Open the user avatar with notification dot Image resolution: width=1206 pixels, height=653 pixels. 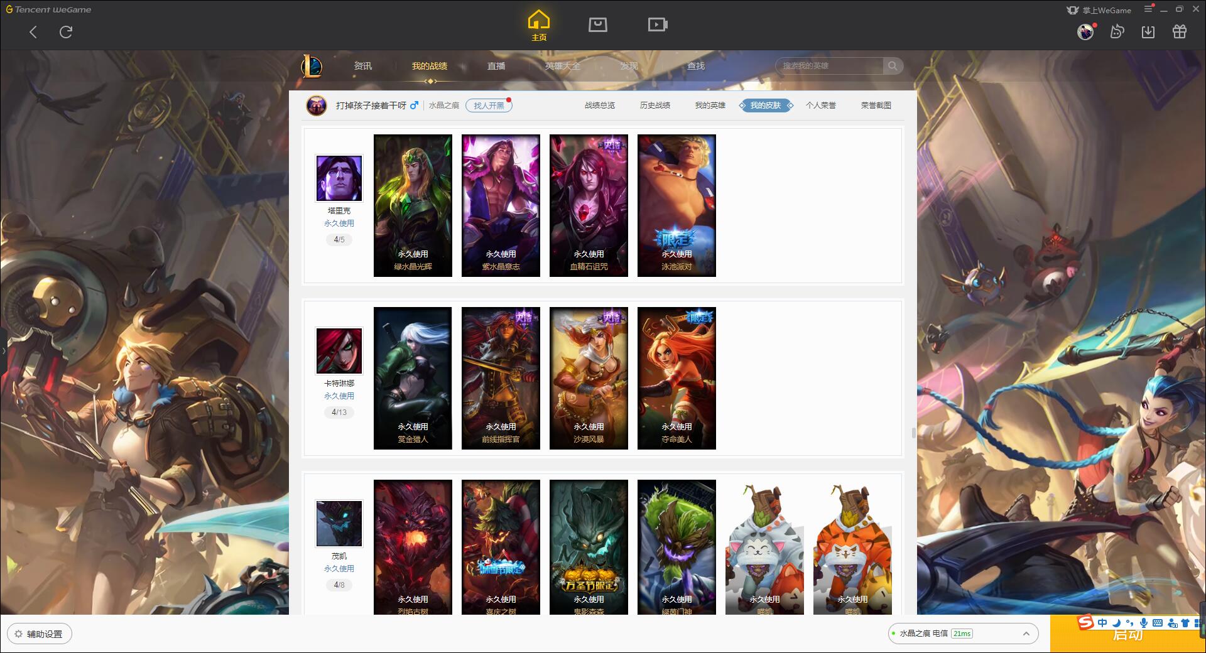point(1085,32)
